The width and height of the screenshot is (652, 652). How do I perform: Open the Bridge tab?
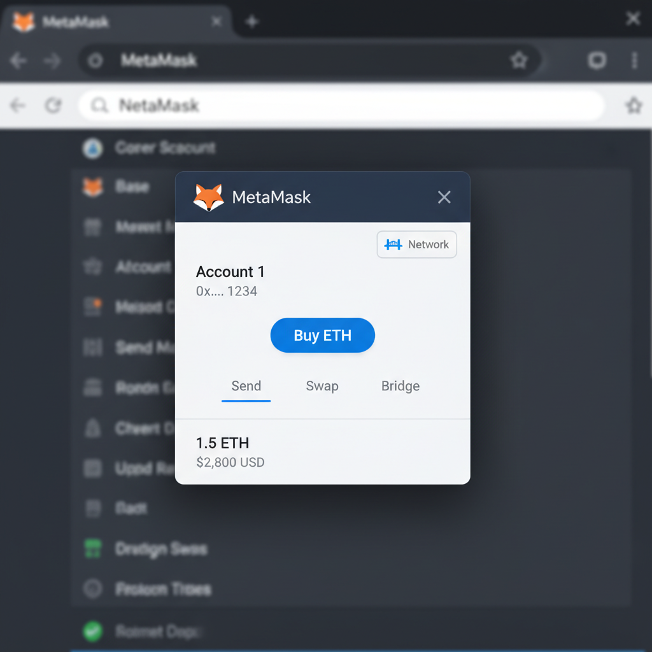tap(400, 386)
